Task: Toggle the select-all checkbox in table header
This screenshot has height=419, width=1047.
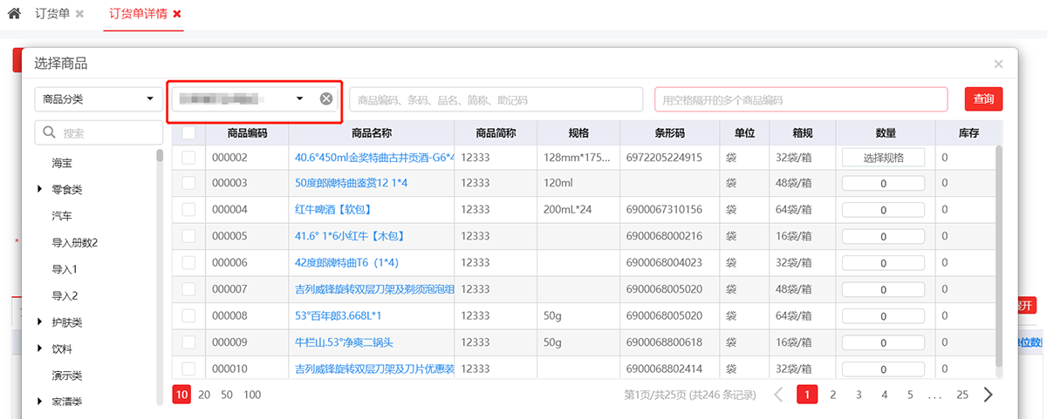Action: pyautogui.click(x=189, y=133)
